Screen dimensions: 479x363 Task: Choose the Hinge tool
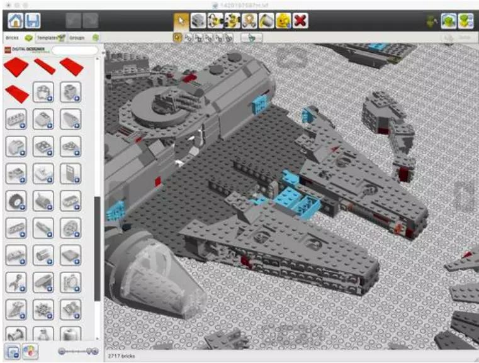[x=215, y=21]
